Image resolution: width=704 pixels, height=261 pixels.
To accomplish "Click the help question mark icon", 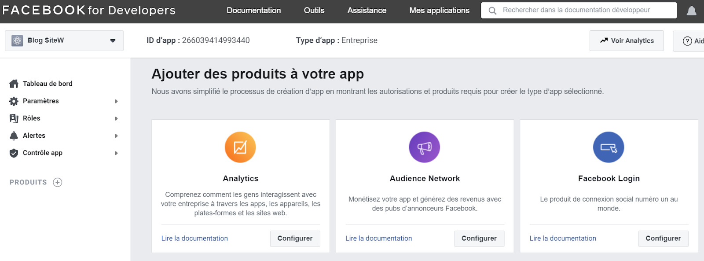I will pos(687,41).
